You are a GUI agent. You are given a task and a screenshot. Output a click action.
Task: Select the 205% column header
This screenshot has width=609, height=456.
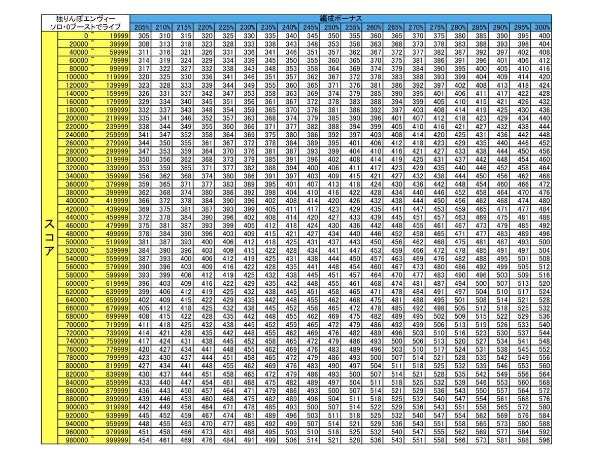pyautogui.click(x=140, y=27)
